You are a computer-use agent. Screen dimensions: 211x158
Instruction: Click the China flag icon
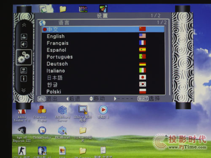(x=143, y=29)
